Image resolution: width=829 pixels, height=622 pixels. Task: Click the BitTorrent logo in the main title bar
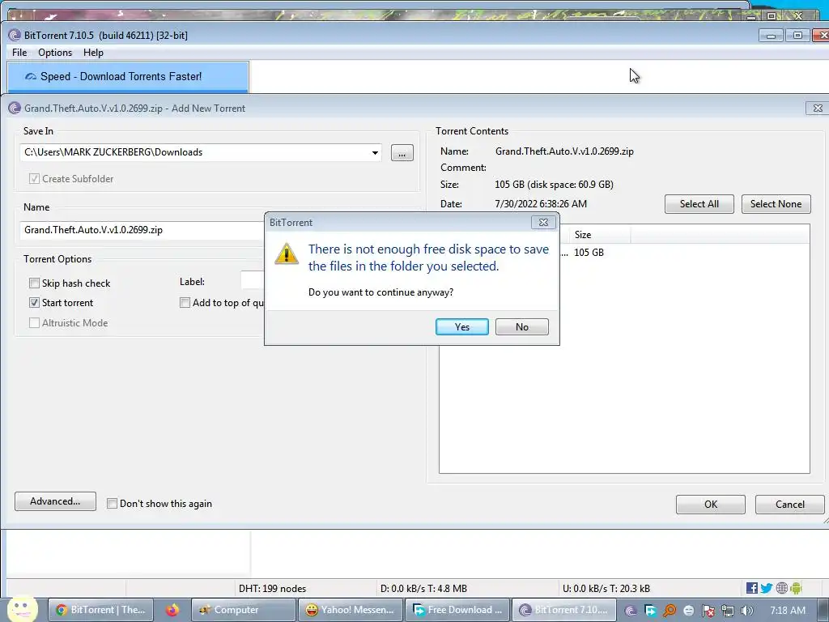[x=15, y=36]
